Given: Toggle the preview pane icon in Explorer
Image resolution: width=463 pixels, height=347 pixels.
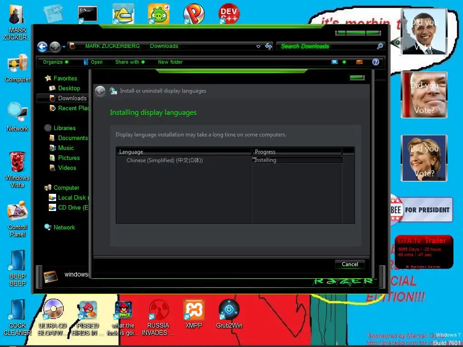Looking at the screenshot, I should [359, 62].
